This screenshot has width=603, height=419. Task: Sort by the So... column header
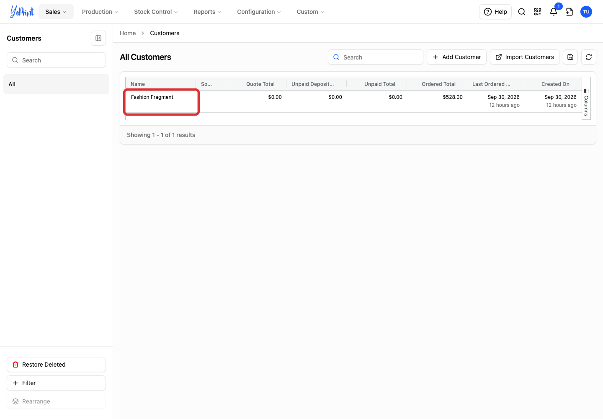pos(211,84)
